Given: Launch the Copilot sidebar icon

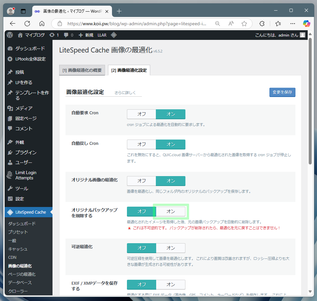Looking at the screenshot, I should pos(306,24).
